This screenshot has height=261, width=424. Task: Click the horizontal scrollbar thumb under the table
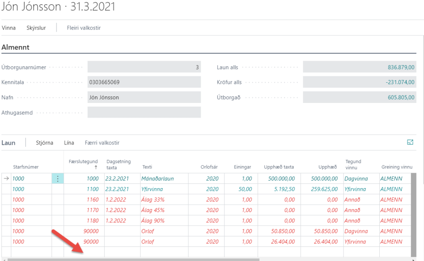tap(133, 259)
